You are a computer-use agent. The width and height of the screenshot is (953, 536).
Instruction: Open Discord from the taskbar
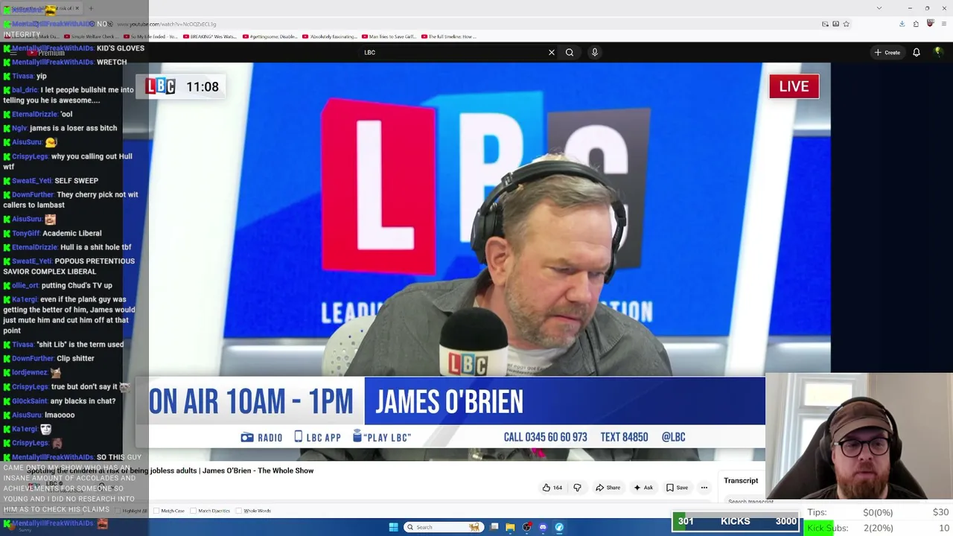coord(543,527)
